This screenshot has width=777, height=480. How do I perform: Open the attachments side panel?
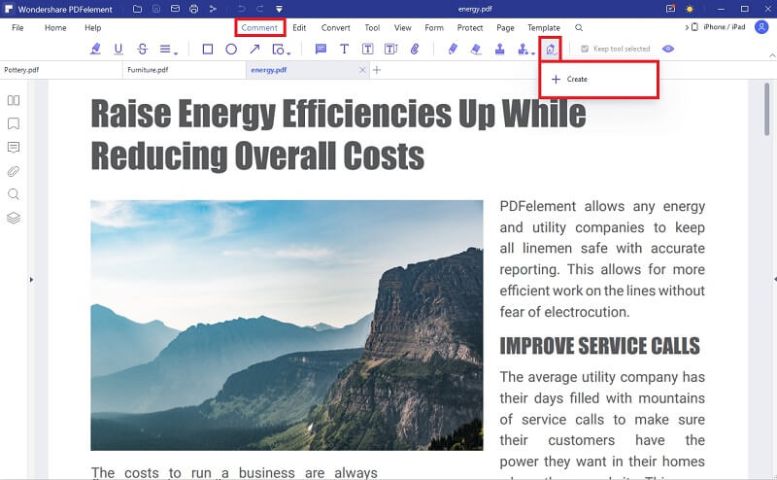(x=14, y=171)
